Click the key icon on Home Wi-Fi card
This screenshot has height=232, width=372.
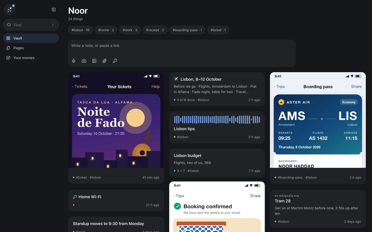pyautogui.click(x=75, y=197)
